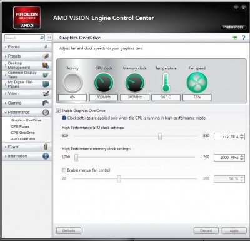Click the Apply button
Image resolution: width=250 pixels, height=241 pixels.
tap(234, 231)
